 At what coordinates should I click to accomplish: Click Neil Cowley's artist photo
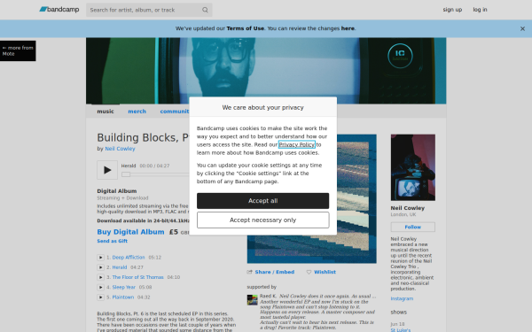point(413,167)
